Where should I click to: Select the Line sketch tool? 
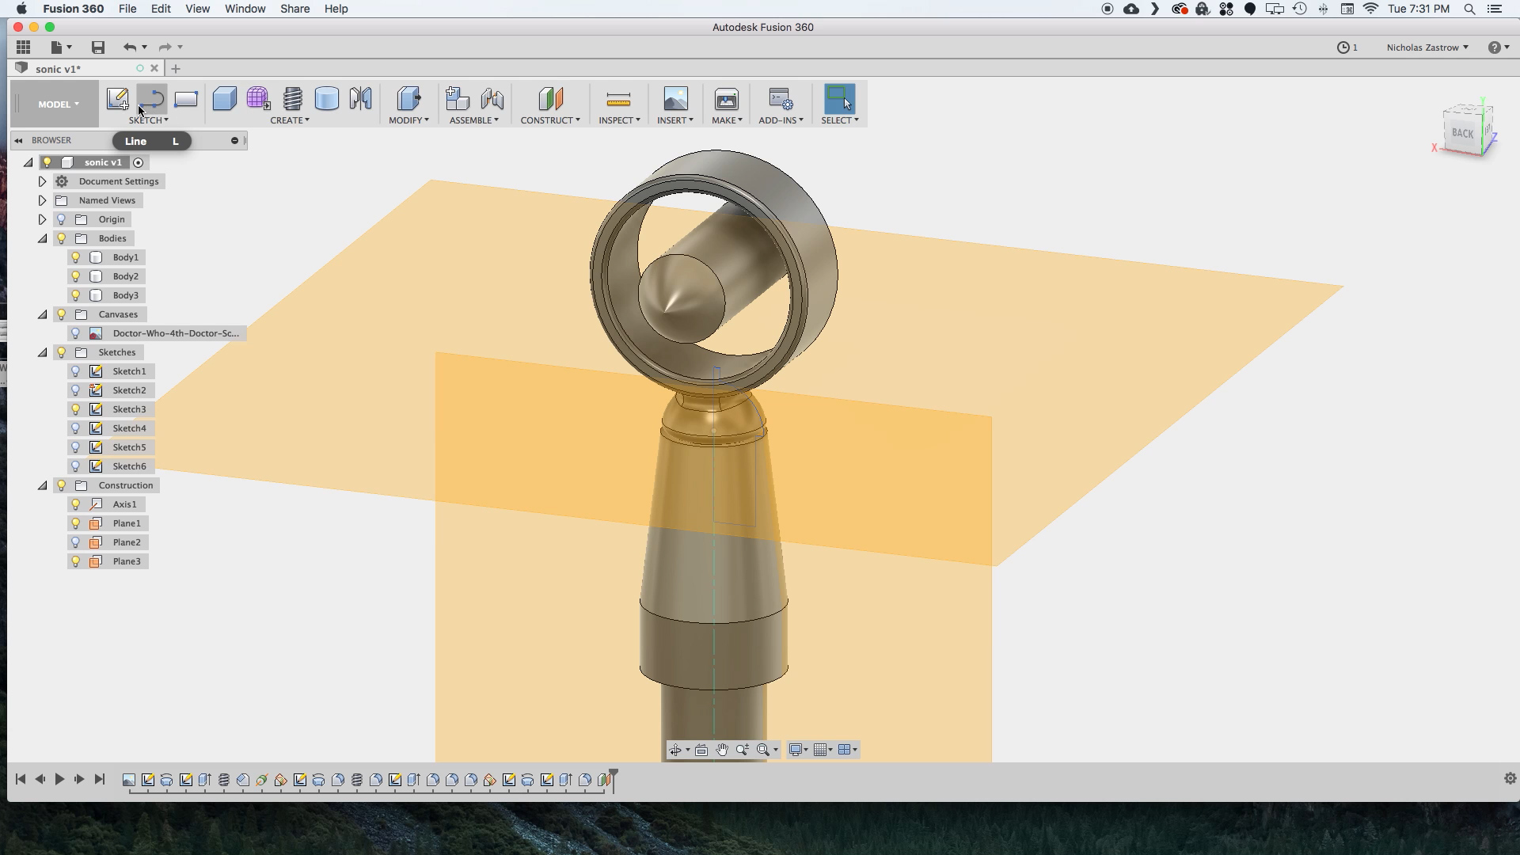click(151, 99)
